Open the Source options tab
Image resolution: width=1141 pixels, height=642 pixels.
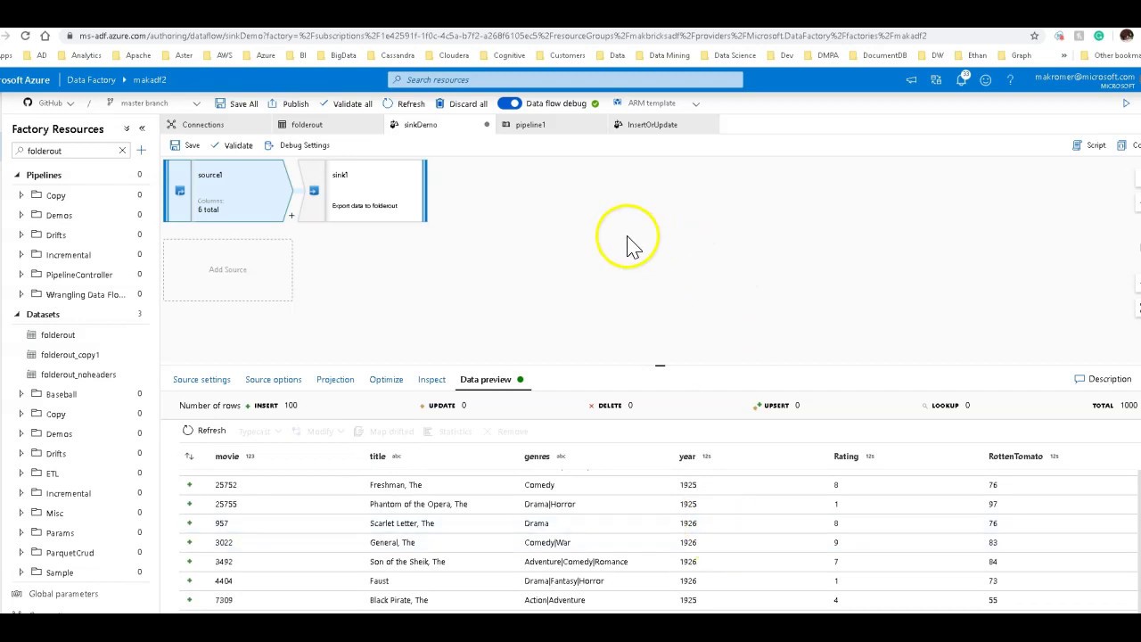pyautogui.click(x=274, y=380)
